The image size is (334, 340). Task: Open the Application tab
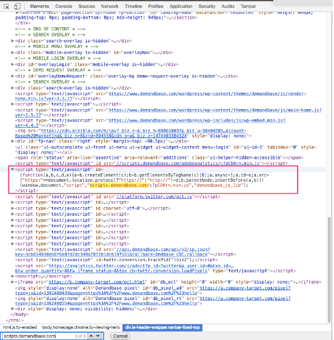pos(181,6)
